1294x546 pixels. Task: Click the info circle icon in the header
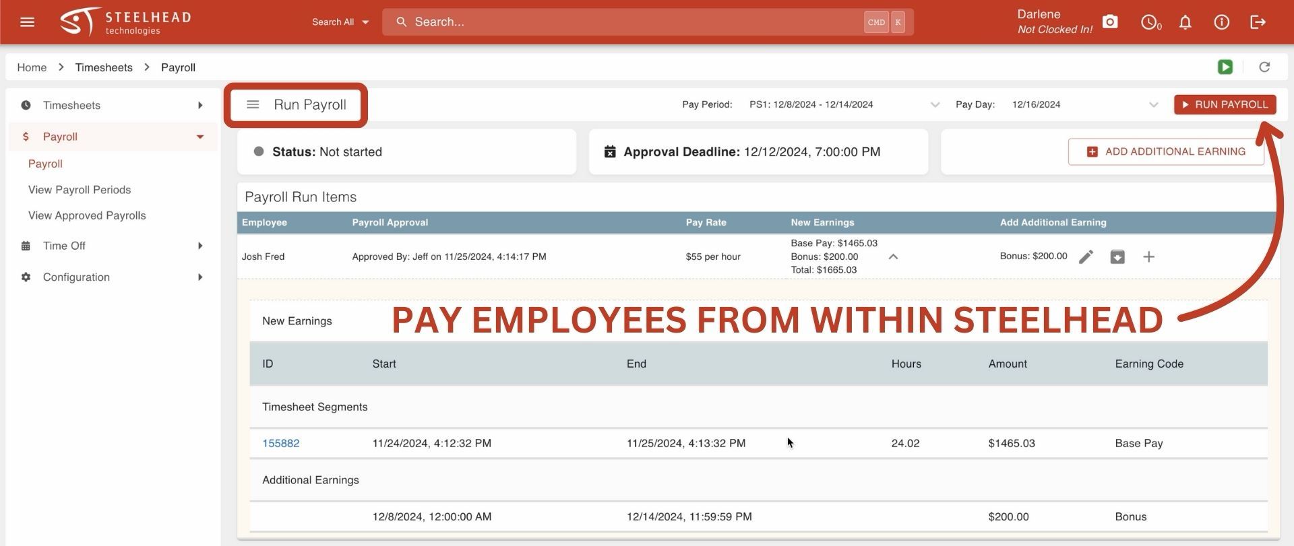[1221, 22]
